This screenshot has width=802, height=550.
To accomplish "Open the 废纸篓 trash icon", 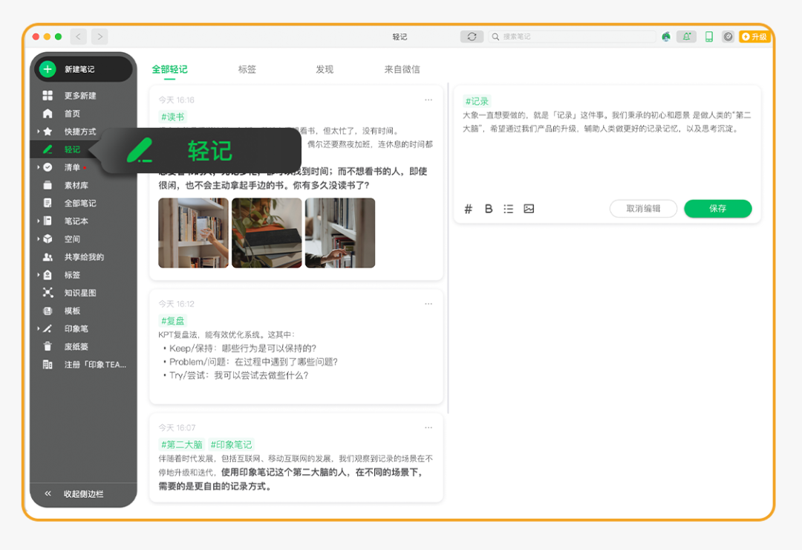I will (48, 346).
